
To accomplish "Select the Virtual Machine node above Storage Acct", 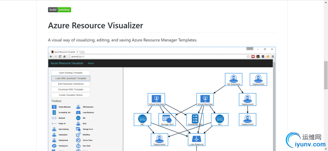I will (156, 99).
